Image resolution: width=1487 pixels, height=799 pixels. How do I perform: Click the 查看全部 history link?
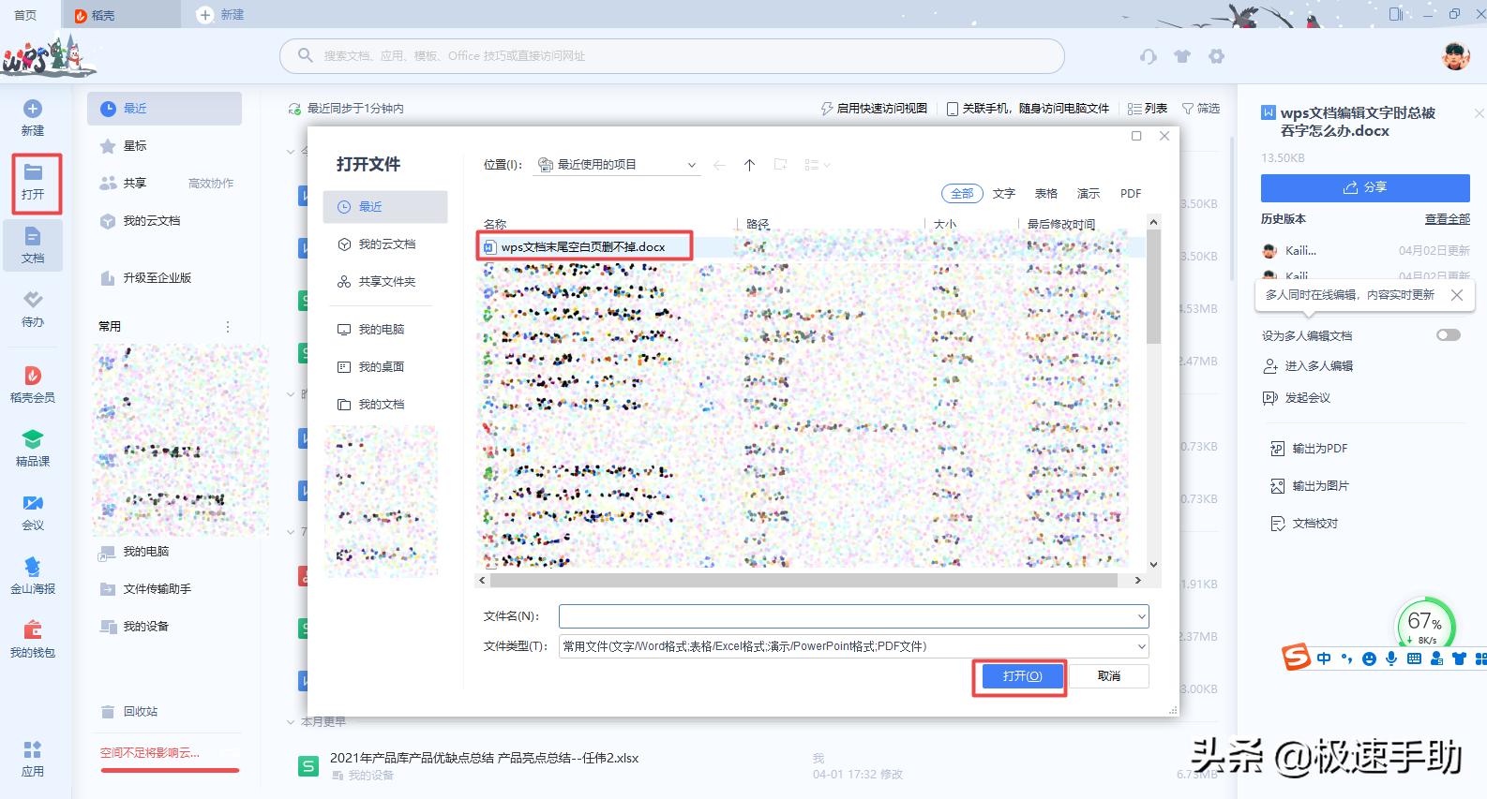click(1448, 219)
